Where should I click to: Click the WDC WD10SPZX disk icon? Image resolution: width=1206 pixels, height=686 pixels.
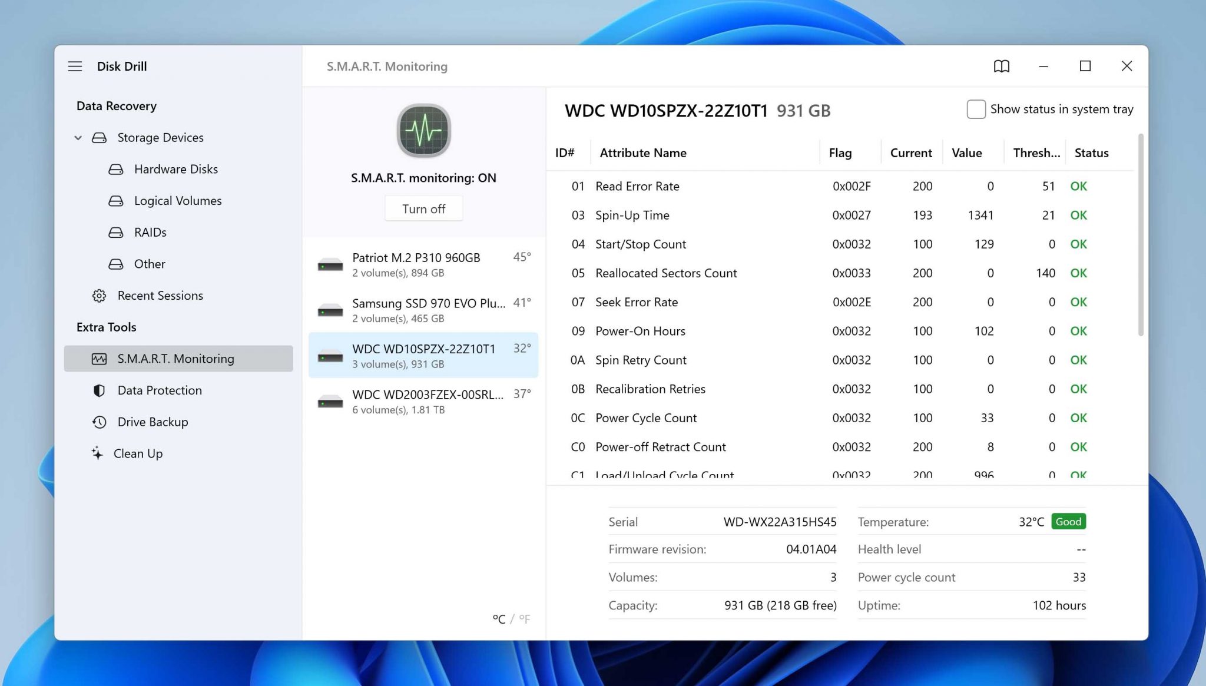[330, 356]
